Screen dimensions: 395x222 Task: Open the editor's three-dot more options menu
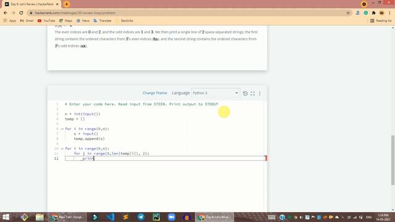[260, 93]
